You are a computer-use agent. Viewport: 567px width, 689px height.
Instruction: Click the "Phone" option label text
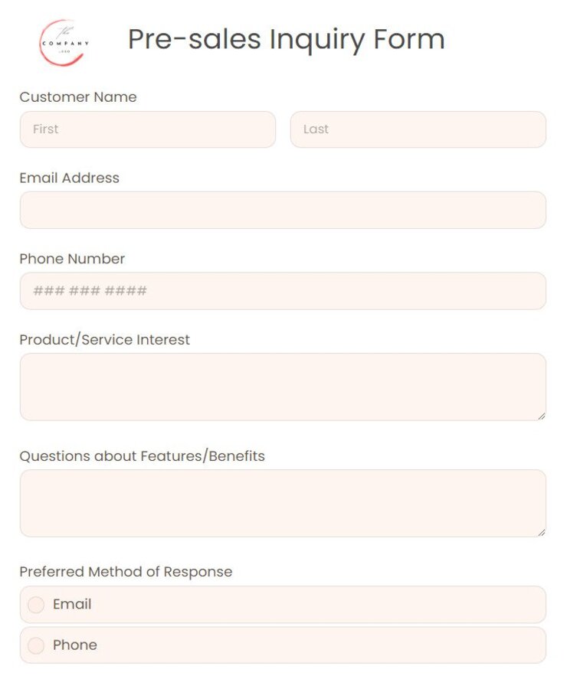click(75, 645)
